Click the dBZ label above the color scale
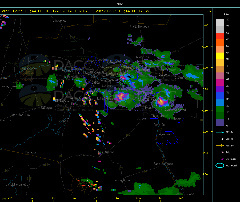240x202 pixels. pyautogui.click(x=226, y=14)
